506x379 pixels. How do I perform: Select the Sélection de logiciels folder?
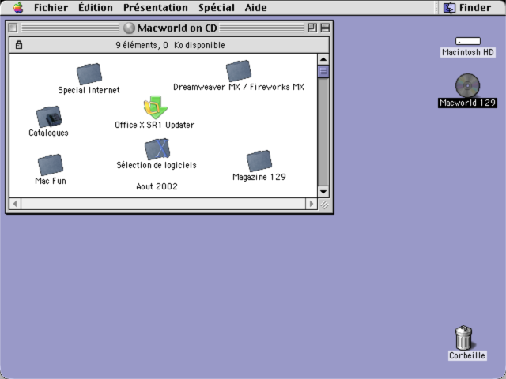point(157,149)
